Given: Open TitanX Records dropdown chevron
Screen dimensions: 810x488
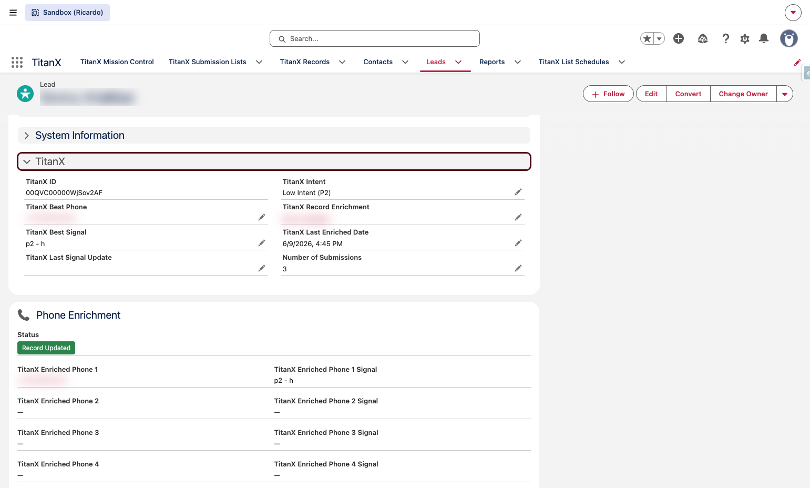Looking at the screenshot, I should (342, 62).
